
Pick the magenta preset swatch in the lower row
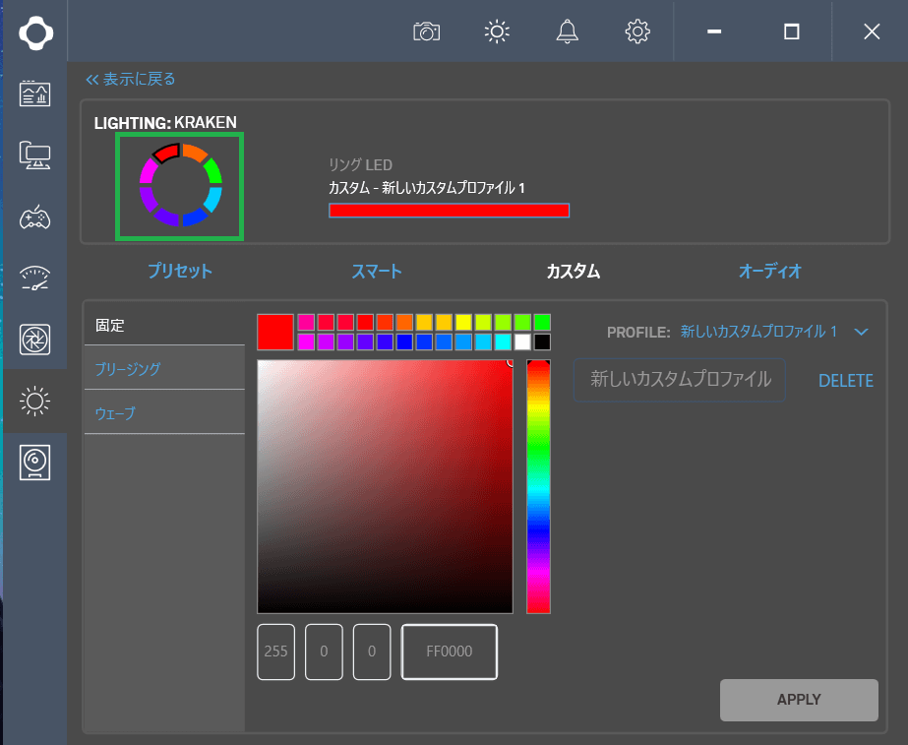click(x=306, y=341)
